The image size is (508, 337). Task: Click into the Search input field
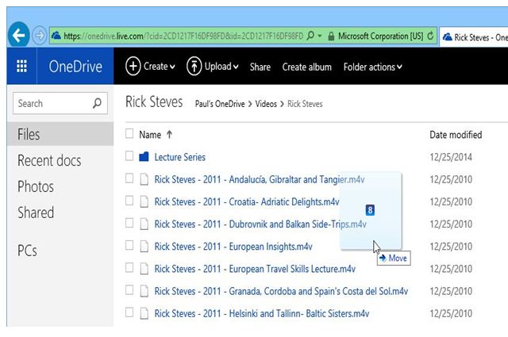(52, 103)
